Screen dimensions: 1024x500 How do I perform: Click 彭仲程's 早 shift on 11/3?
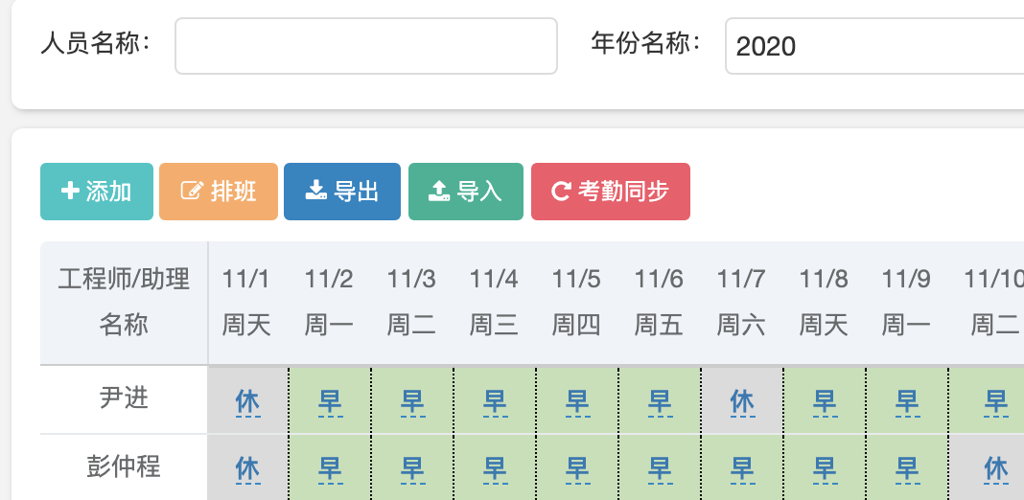(x=412, y=468)
